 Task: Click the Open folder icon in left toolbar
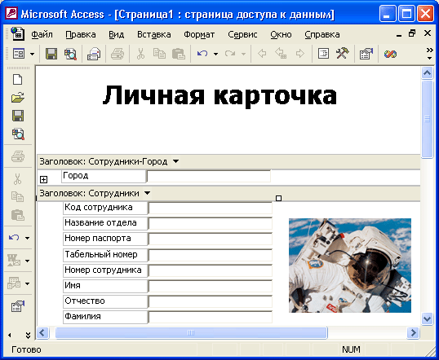pos(18,98)
